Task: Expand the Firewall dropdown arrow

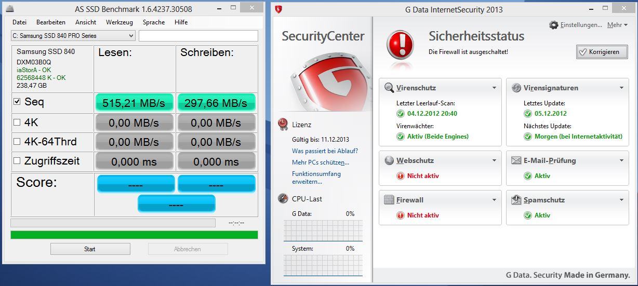Action: coord(494,200)
